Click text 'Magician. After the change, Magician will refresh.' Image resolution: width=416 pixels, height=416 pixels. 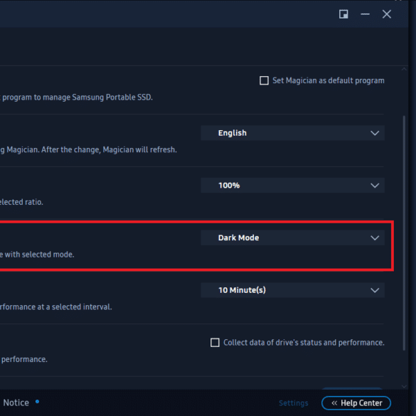pos(92,149)
